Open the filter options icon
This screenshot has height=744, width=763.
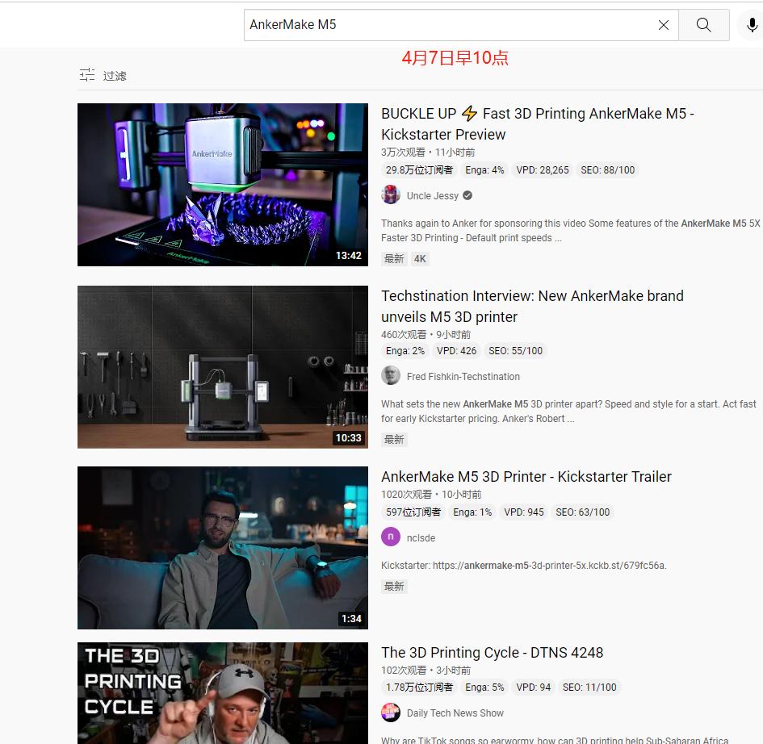point(87,75)
